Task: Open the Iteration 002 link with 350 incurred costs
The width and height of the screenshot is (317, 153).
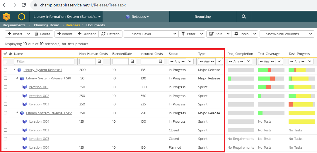Action: (39, 96)
